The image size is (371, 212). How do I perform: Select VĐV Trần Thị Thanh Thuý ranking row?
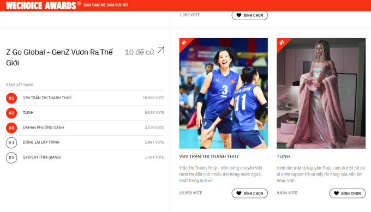click(85, 98)
